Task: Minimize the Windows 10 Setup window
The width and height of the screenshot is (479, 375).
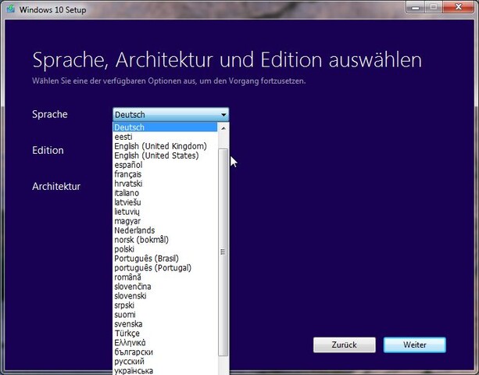Action: coord(415,7)
